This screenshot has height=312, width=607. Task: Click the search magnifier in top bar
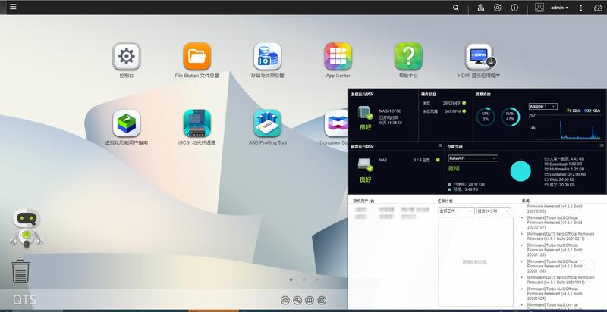(x=456, y=8)
